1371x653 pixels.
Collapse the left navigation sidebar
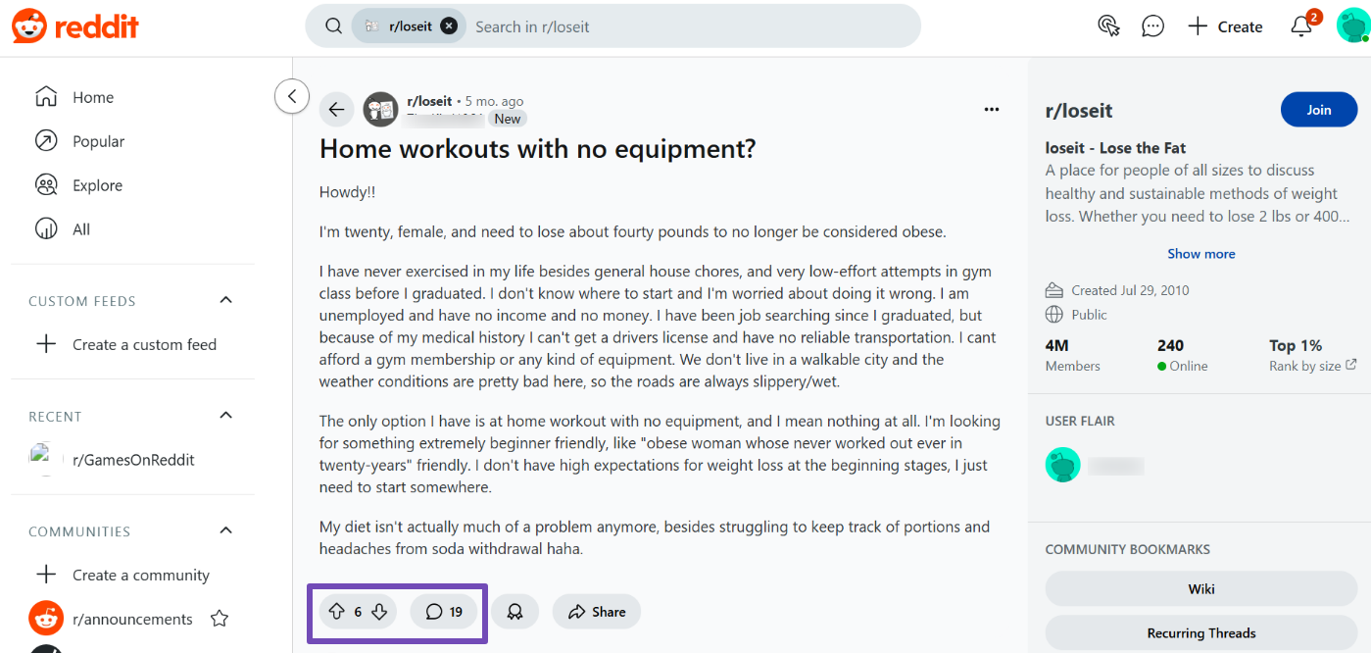[x=292, y=96]
